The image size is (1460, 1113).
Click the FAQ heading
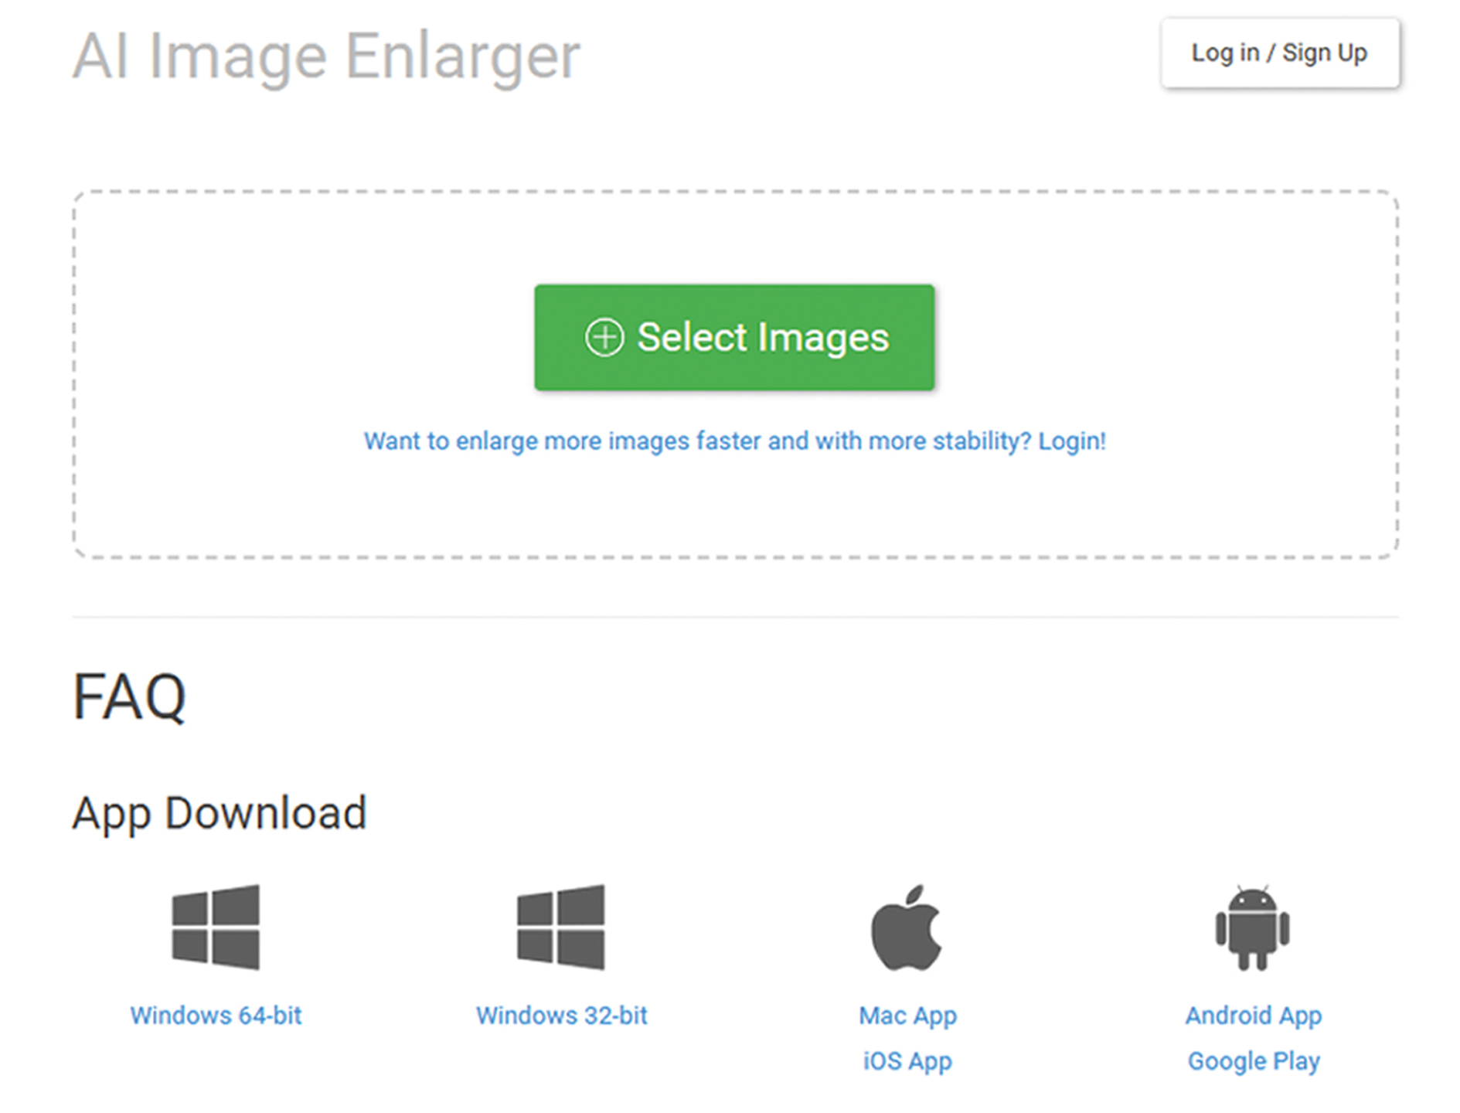click(129, 696)
